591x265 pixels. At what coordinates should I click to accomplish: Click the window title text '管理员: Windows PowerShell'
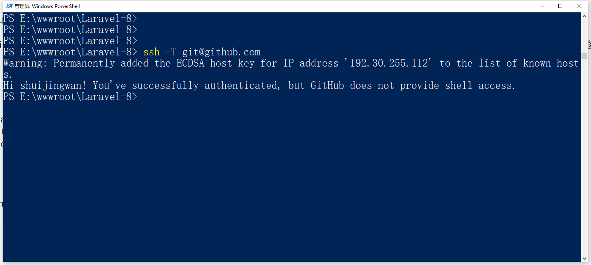47,6
